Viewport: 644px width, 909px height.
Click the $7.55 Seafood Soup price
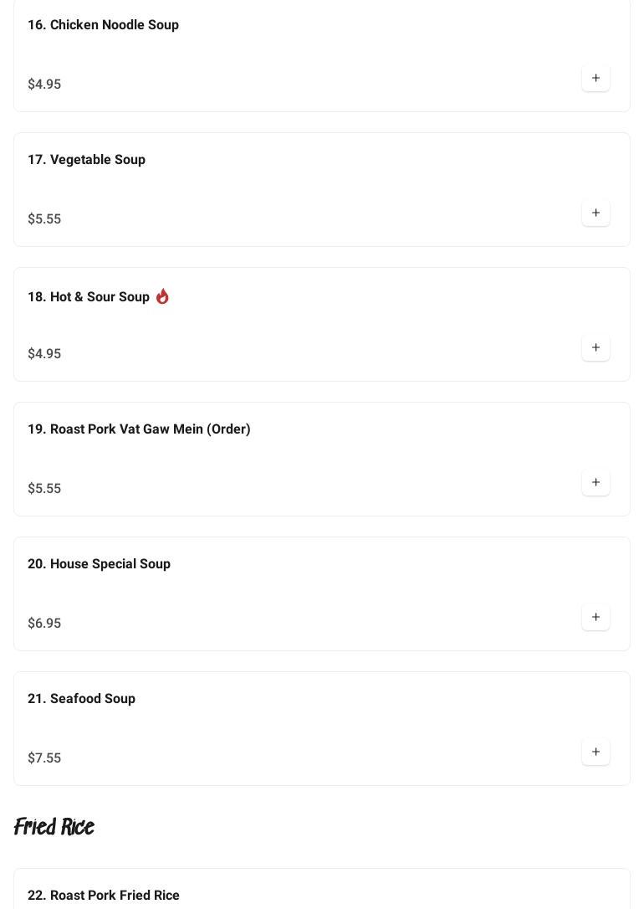pyautogui.click(x=44, y=758)
